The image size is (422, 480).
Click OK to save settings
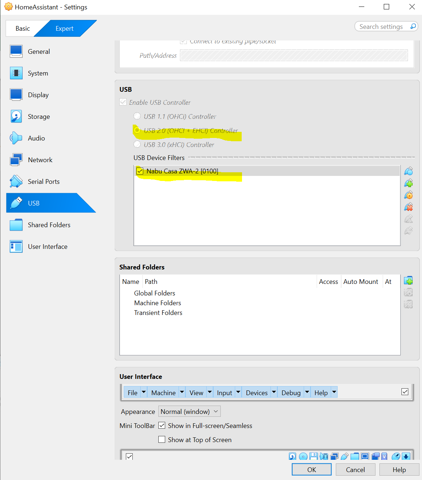[x=312, y=470]
